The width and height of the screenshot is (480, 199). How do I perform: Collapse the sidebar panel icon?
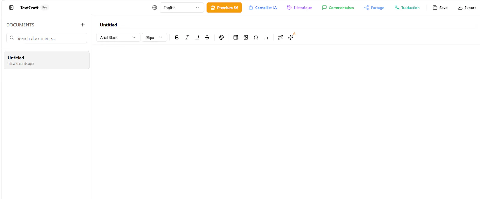[11, 8]
